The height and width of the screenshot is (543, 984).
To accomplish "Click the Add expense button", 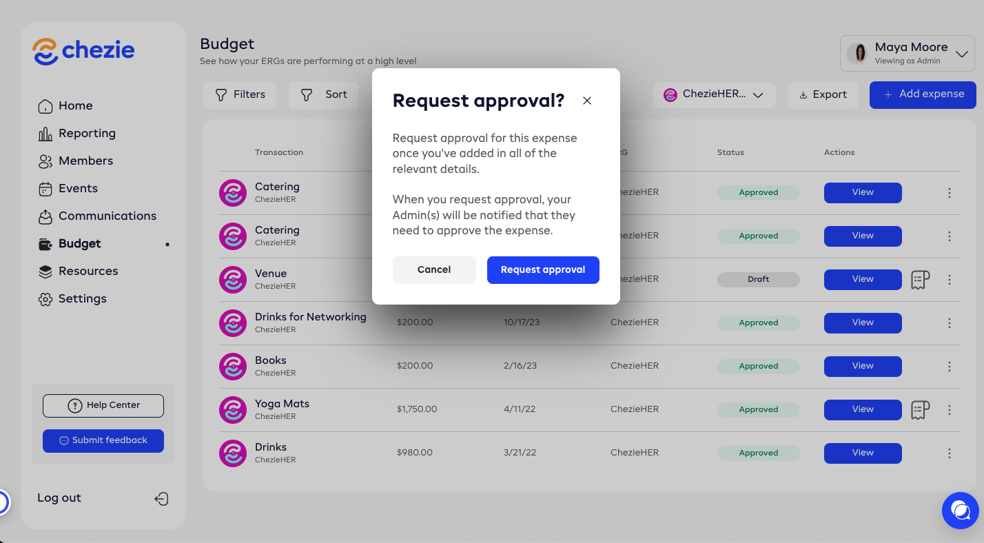I will pos(923,95).
